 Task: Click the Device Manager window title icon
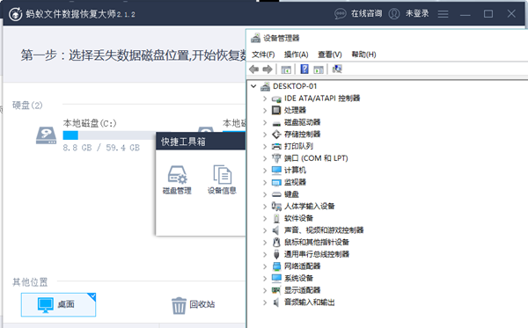click(255, 38)
